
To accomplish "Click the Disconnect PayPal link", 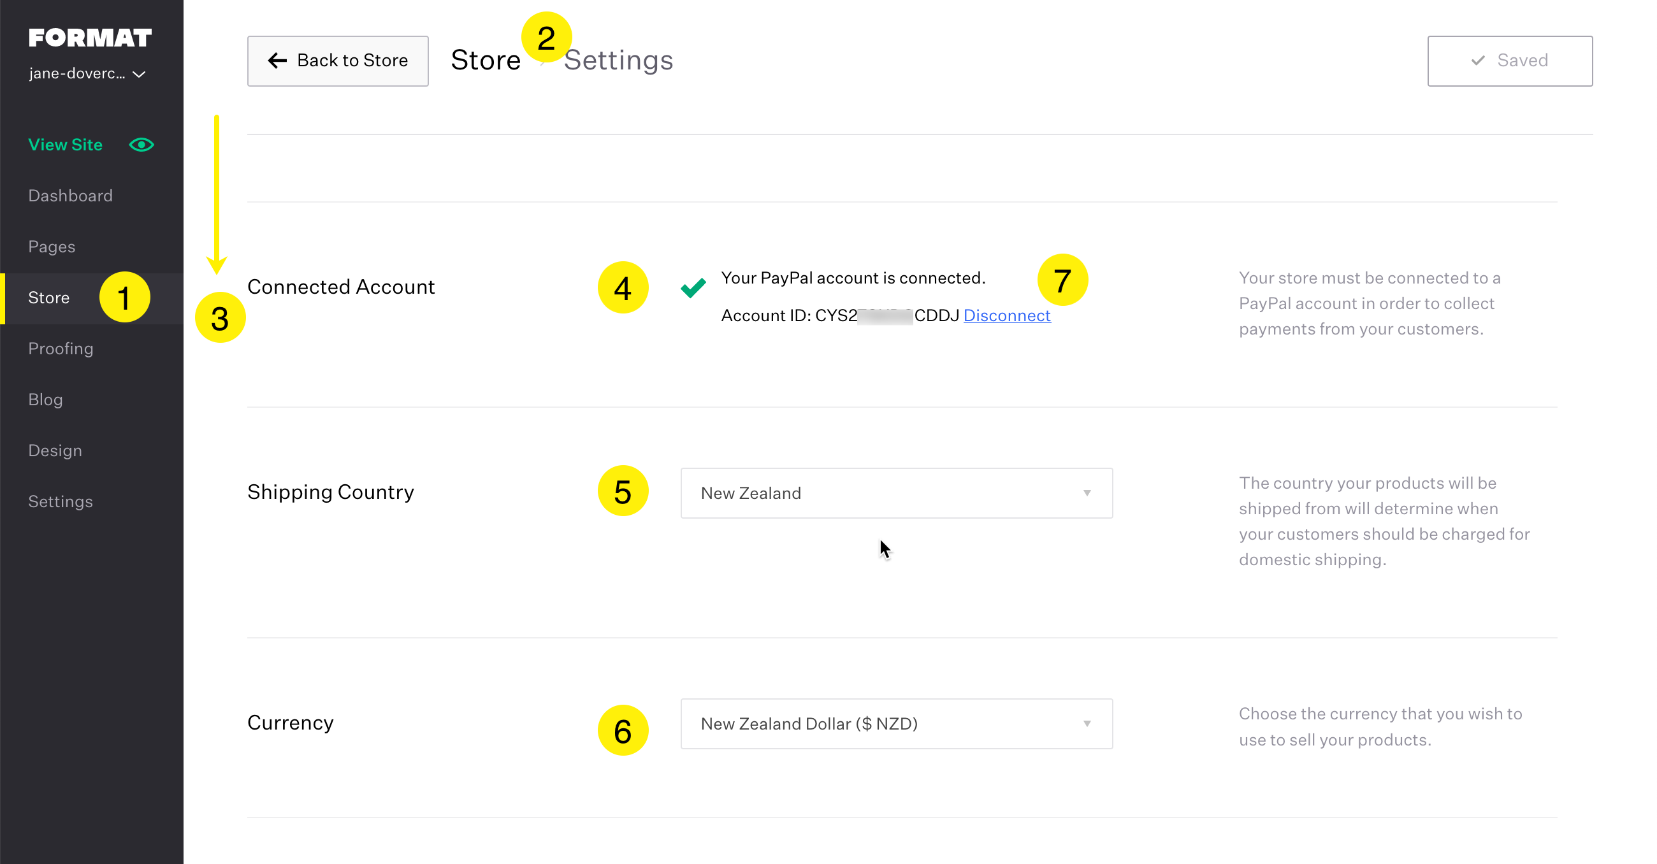I will click(x=1007, y=315).
